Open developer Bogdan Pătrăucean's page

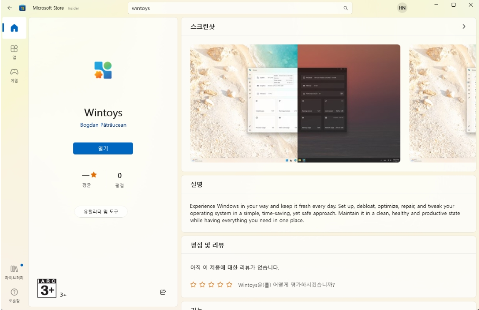click(x=103, y=125)
